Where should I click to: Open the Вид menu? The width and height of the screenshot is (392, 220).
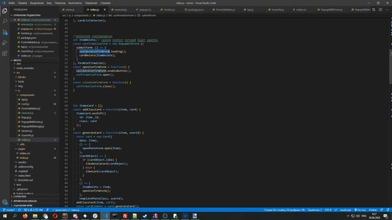(49, 3)
